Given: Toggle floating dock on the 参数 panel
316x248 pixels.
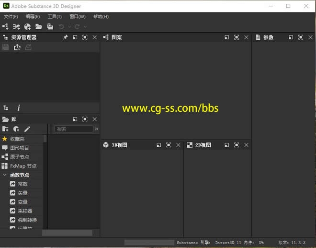Looking at the screenshot, I should click(x=291, y=37).
